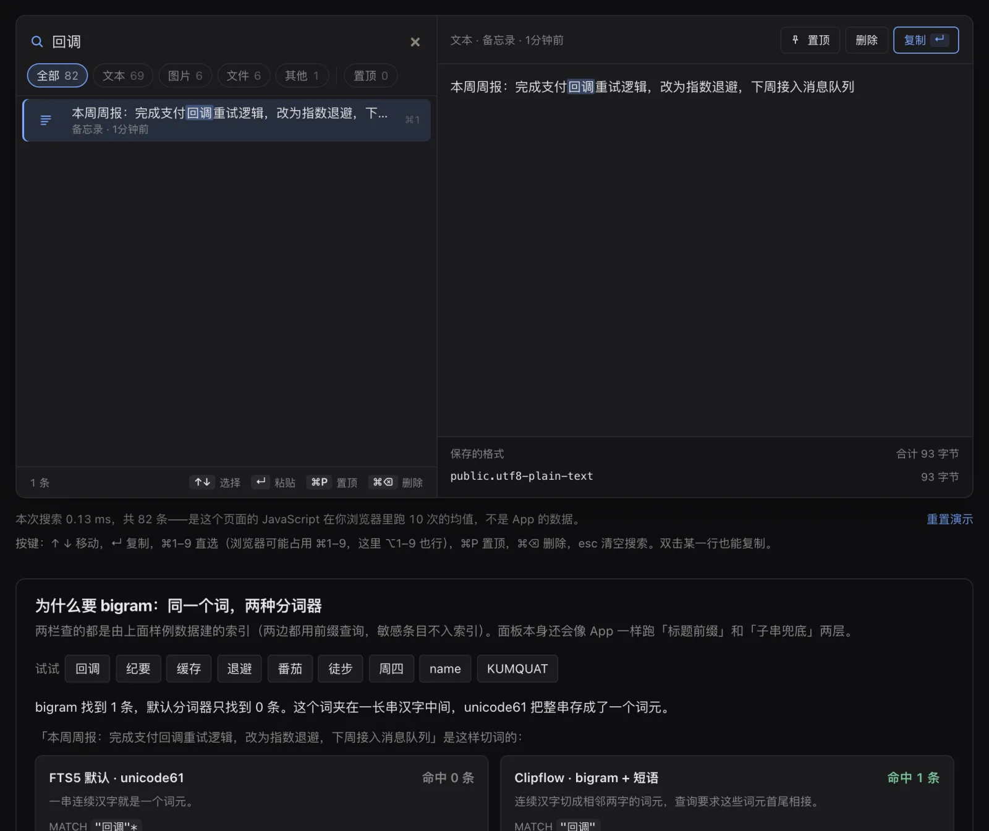Click the 文本 · 备忘录 · 1分钟前 header text
Viewport: 989px width, 831px height.
(x=507, y=40)
